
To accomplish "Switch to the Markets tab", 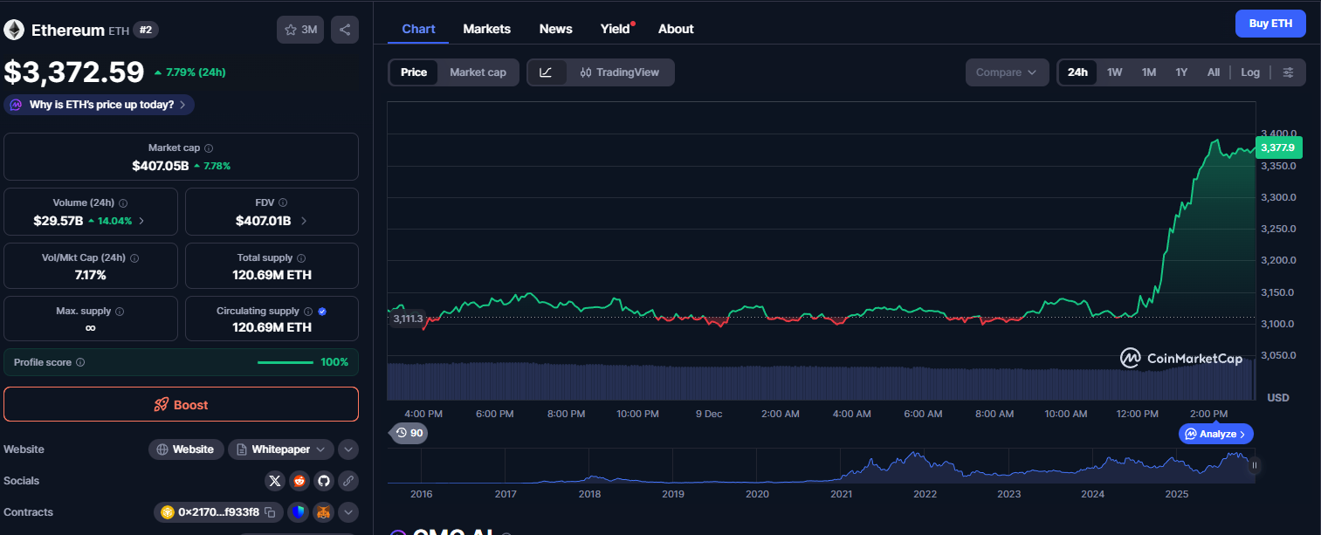I will pyautogui.click(x=486, y=29).
